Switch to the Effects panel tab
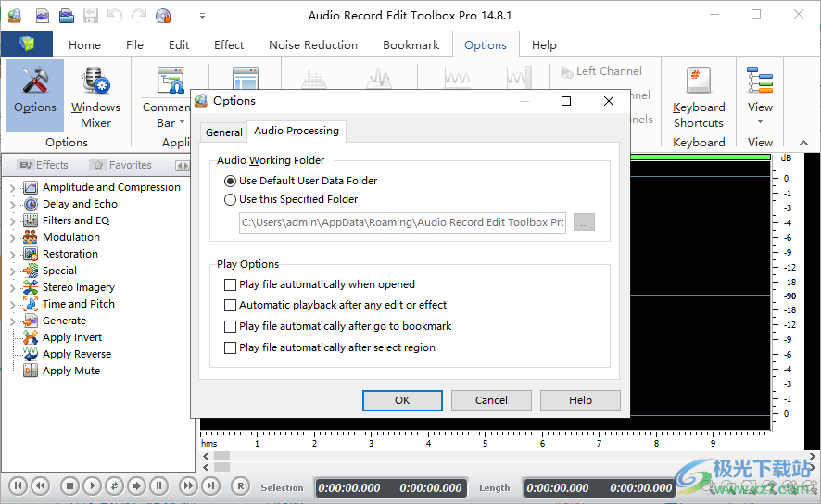This screenshot has width=821, height=504. coord(43,166)
